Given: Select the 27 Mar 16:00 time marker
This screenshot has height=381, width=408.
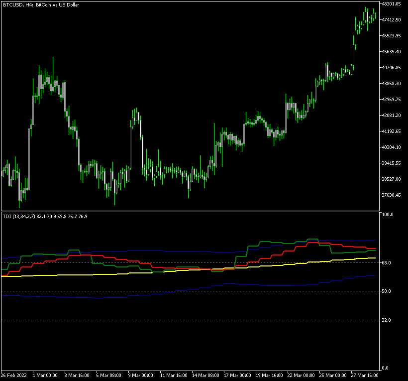Looking at the screenshot, I should (x=364, y=375).
